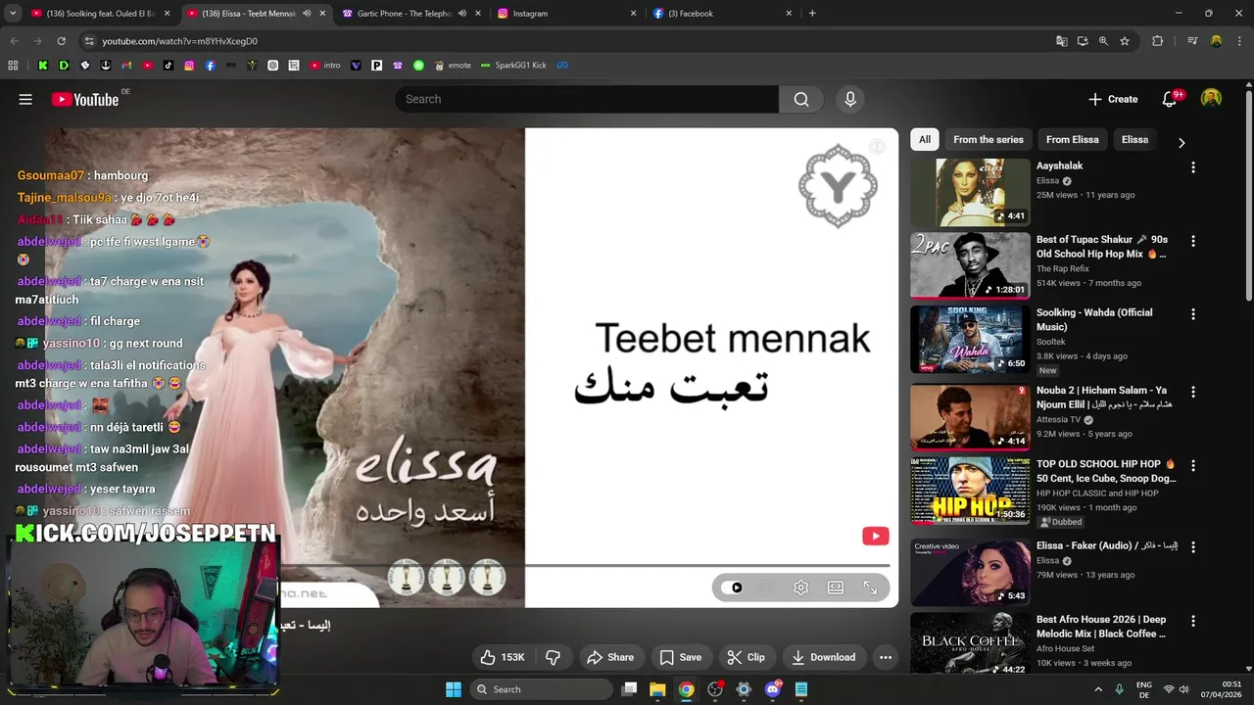
Task: Translate this page icon in address bar
Action: coord(1061,41)
